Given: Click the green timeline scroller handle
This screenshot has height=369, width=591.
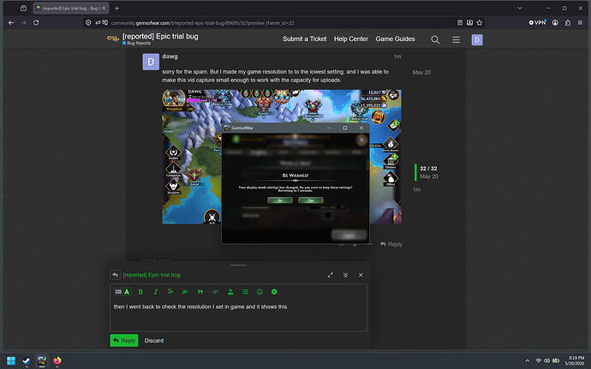Looking at the screenshot, I should pyautogui.click(x=415, y=172).
